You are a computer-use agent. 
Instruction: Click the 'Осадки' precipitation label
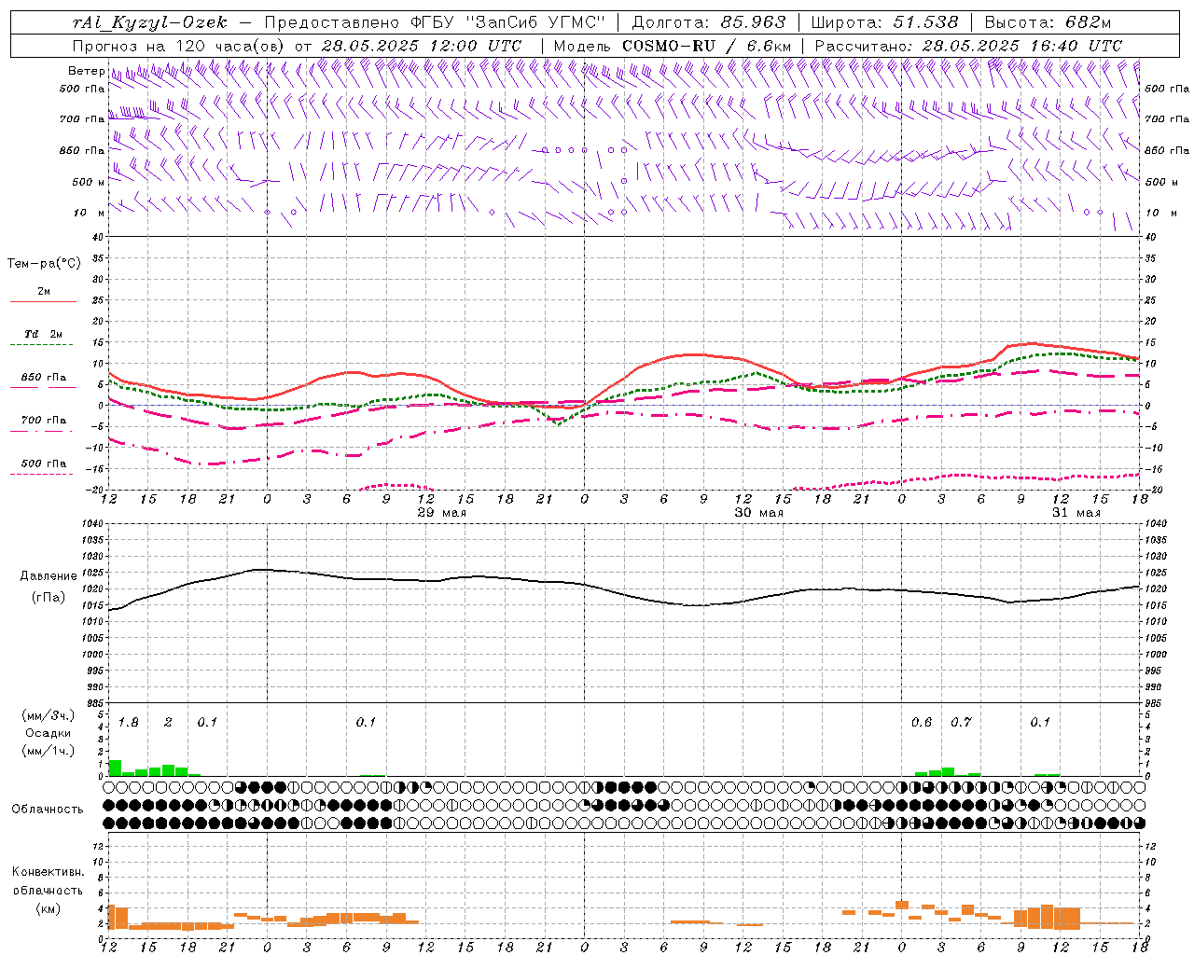[48, 733]
